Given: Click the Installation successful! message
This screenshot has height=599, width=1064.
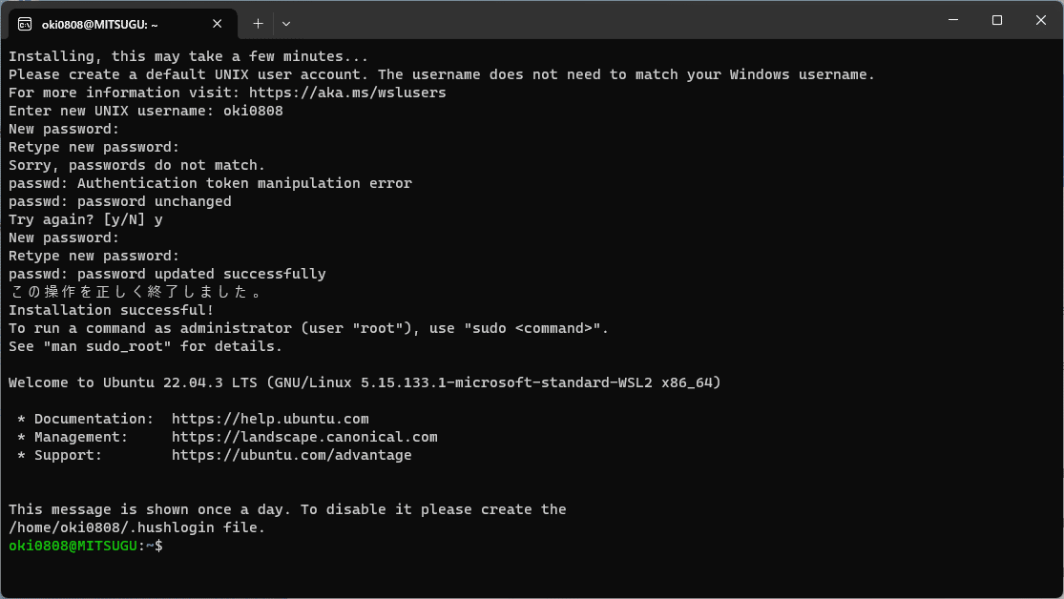Looking at the screenshot, I should (112, 310).
